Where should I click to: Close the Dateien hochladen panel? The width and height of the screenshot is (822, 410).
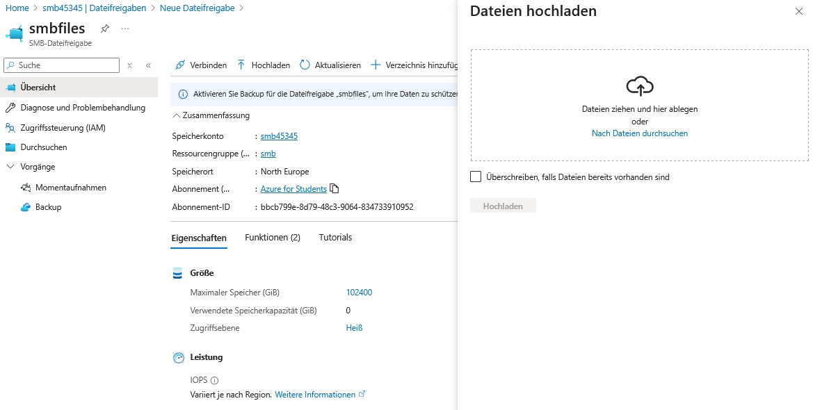coord(798,12)
